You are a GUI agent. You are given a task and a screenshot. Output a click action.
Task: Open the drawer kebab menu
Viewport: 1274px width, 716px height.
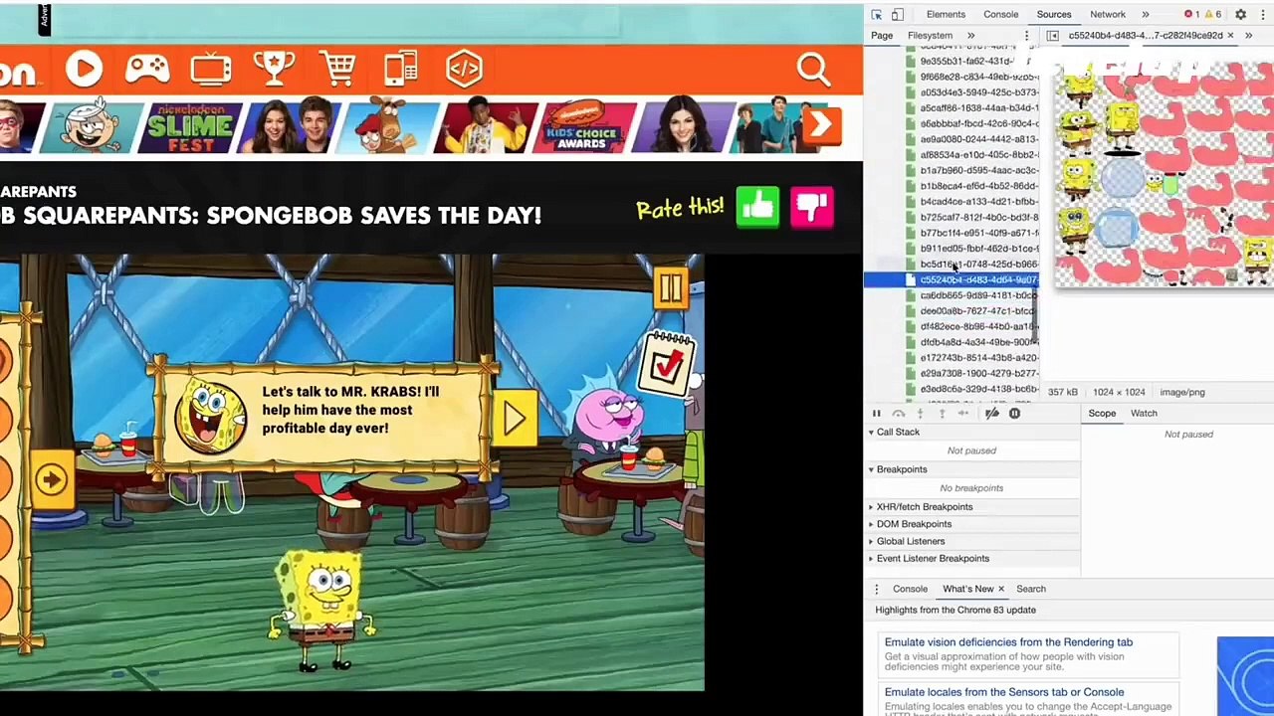(876, 589)
